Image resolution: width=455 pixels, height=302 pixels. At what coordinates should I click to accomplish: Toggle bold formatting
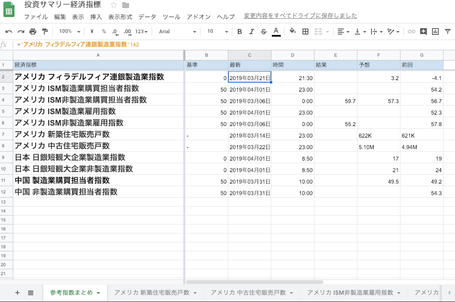click(x=239, y=32)
